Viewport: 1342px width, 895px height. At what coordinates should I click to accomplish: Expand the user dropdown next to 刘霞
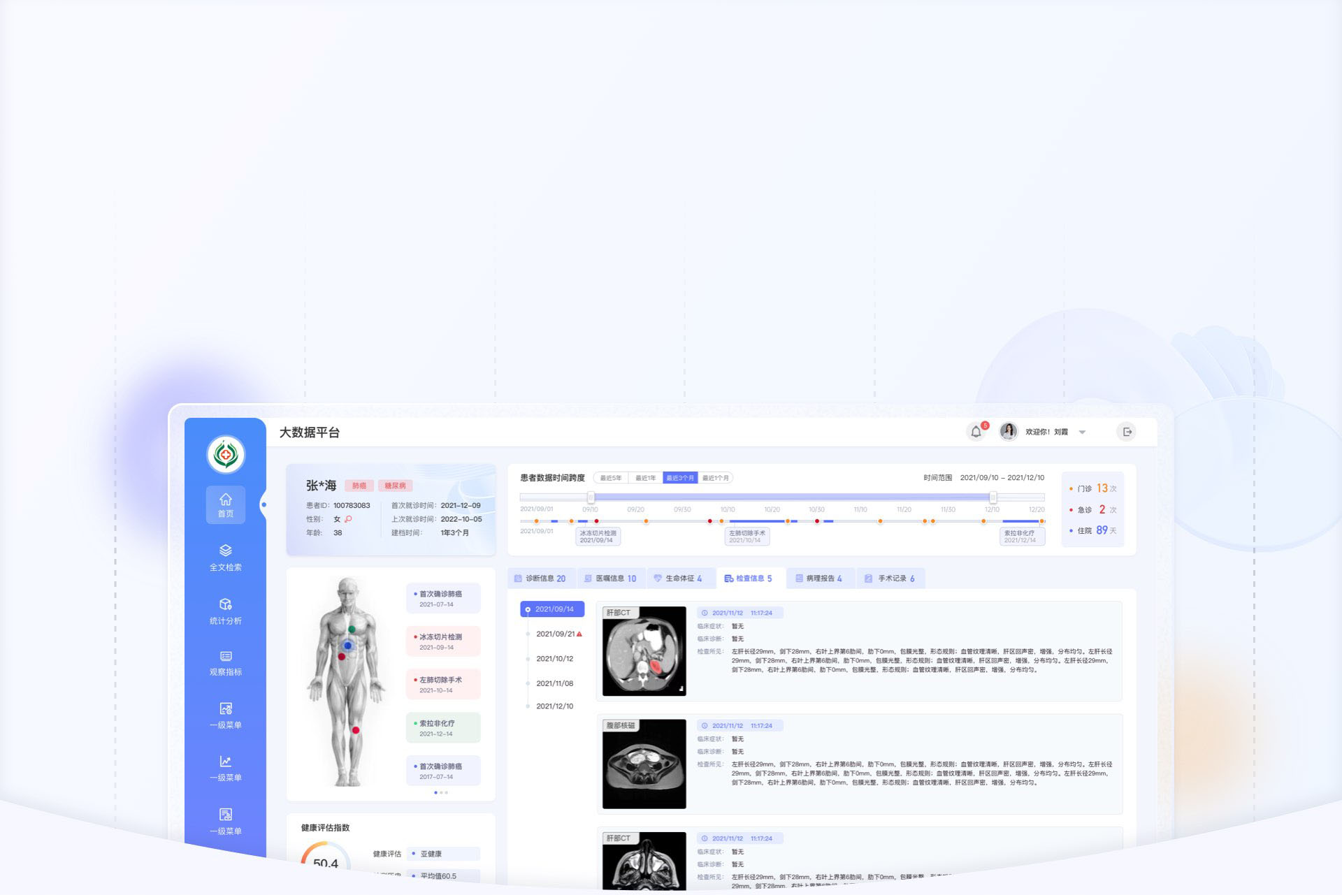(x=1082, y=432)
